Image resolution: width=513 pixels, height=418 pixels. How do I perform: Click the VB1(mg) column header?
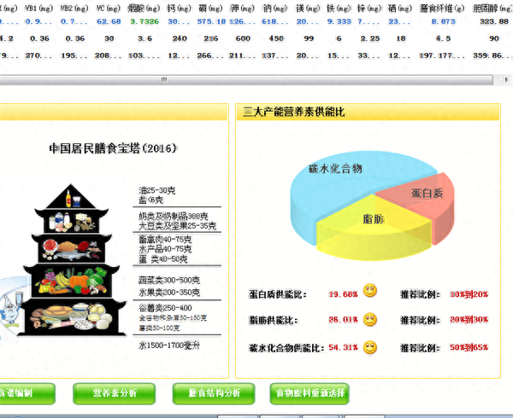coord(39,9)
